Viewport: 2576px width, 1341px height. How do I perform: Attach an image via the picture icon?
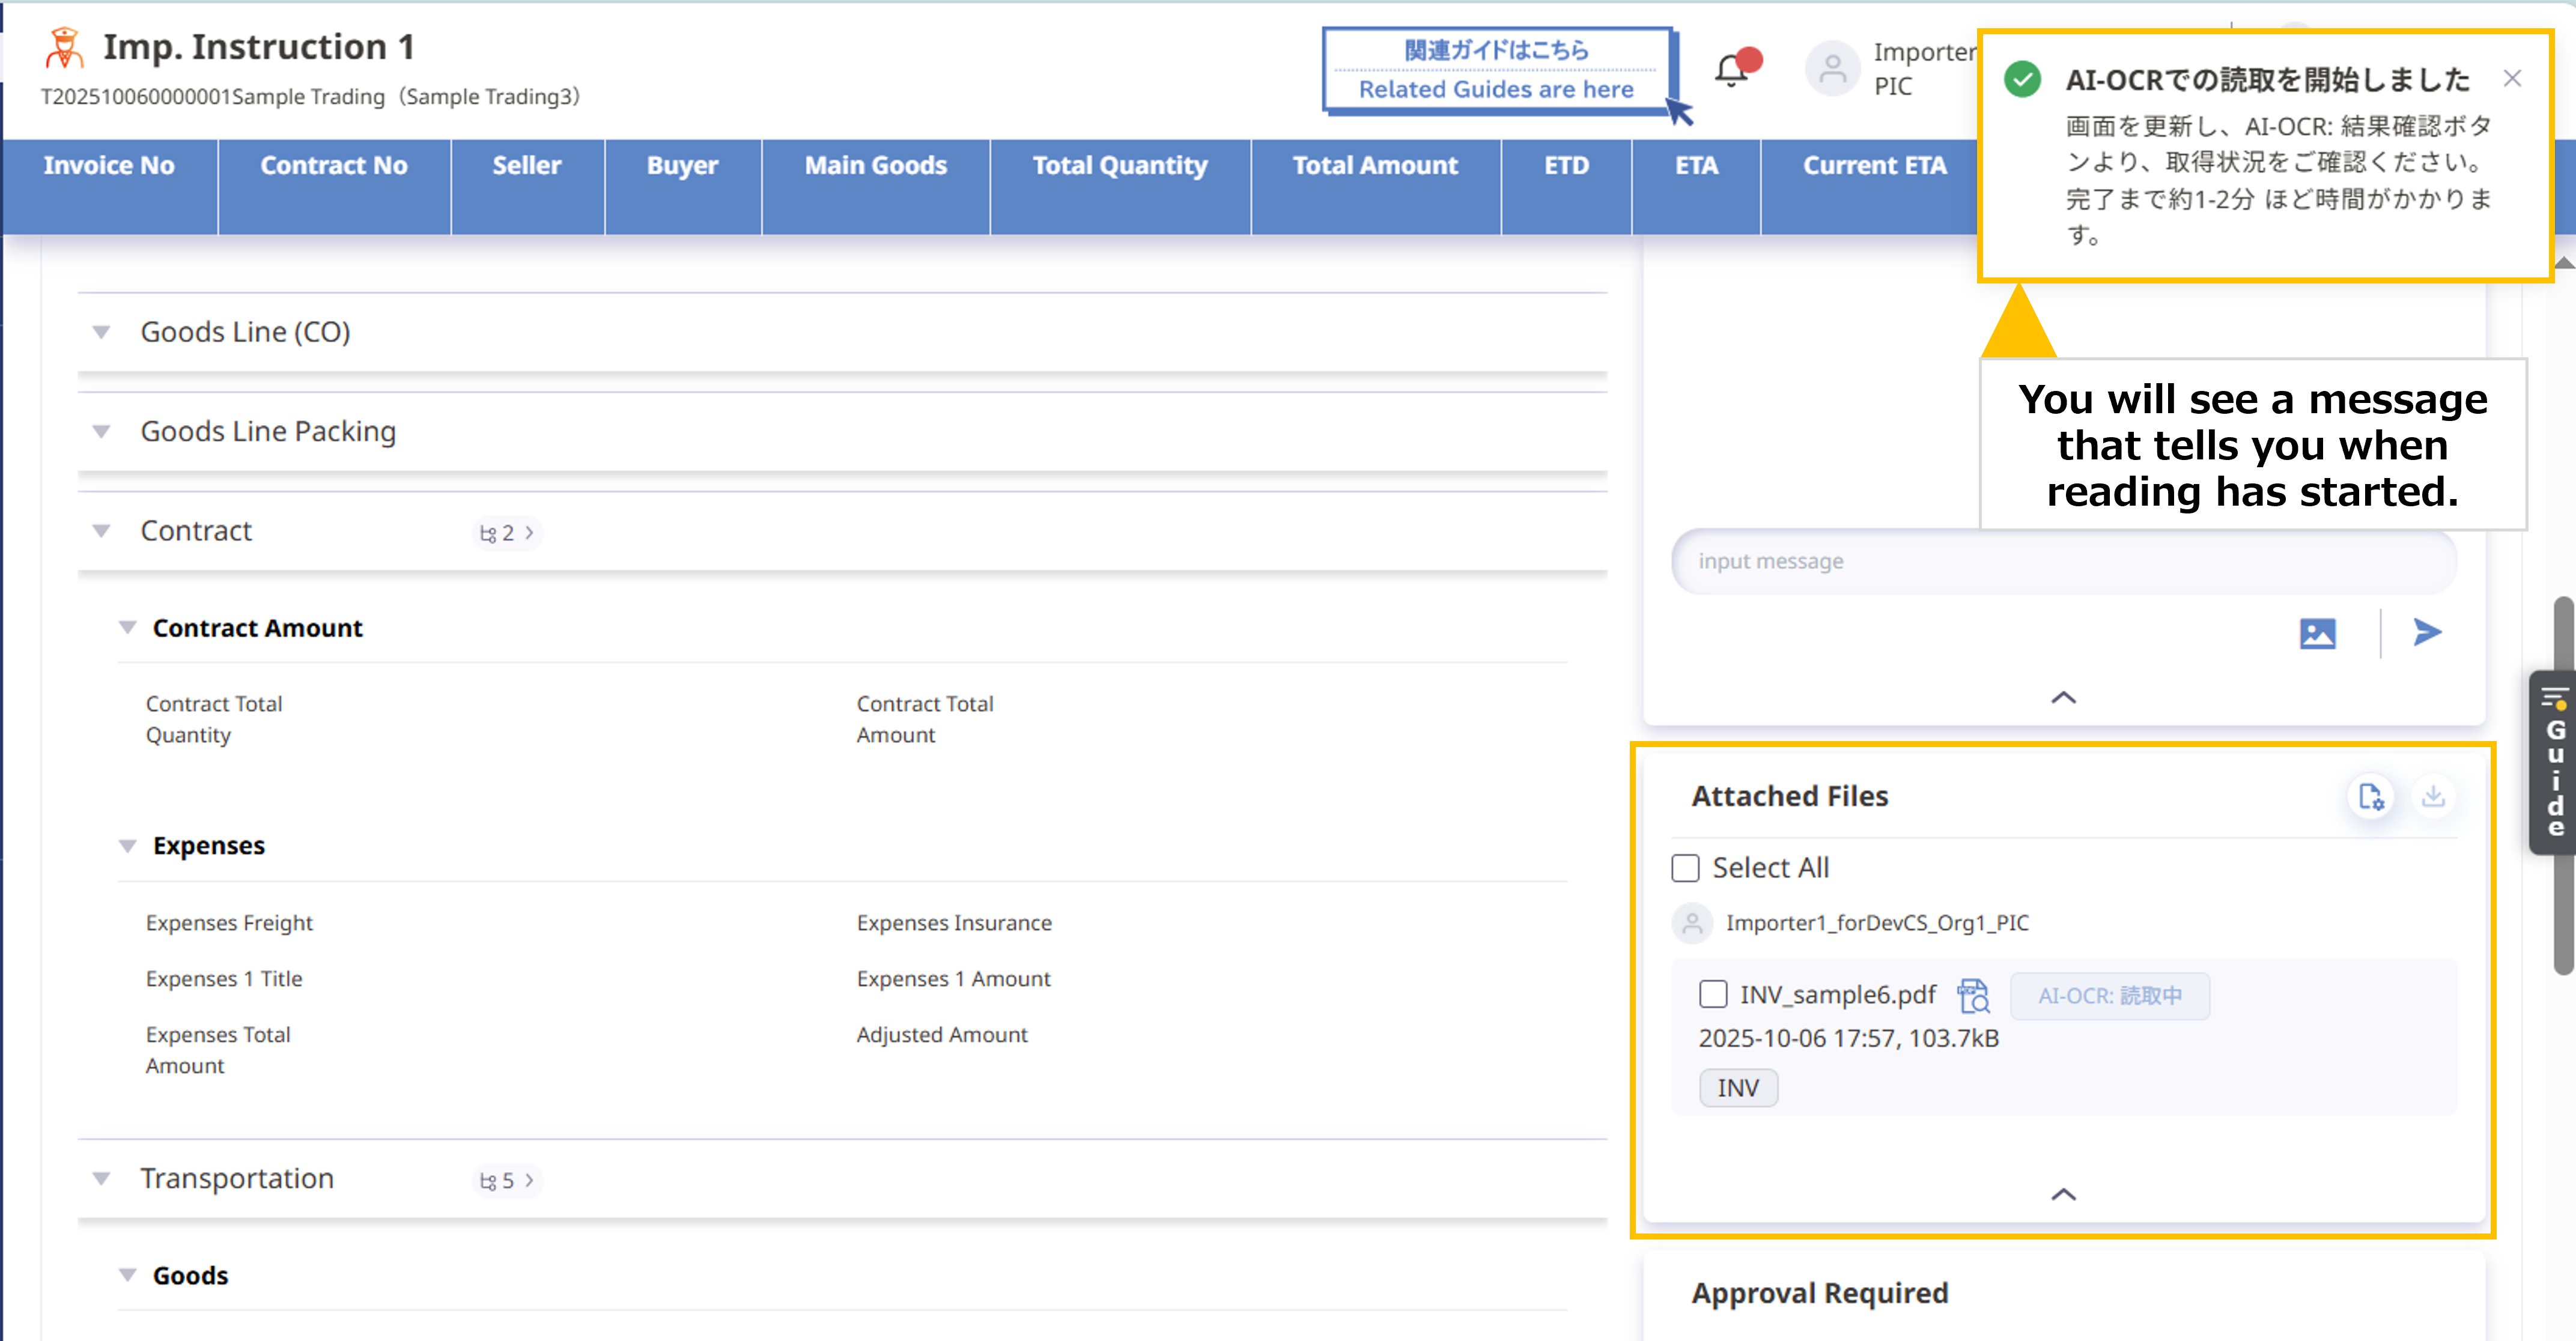tap(2317, 633)
